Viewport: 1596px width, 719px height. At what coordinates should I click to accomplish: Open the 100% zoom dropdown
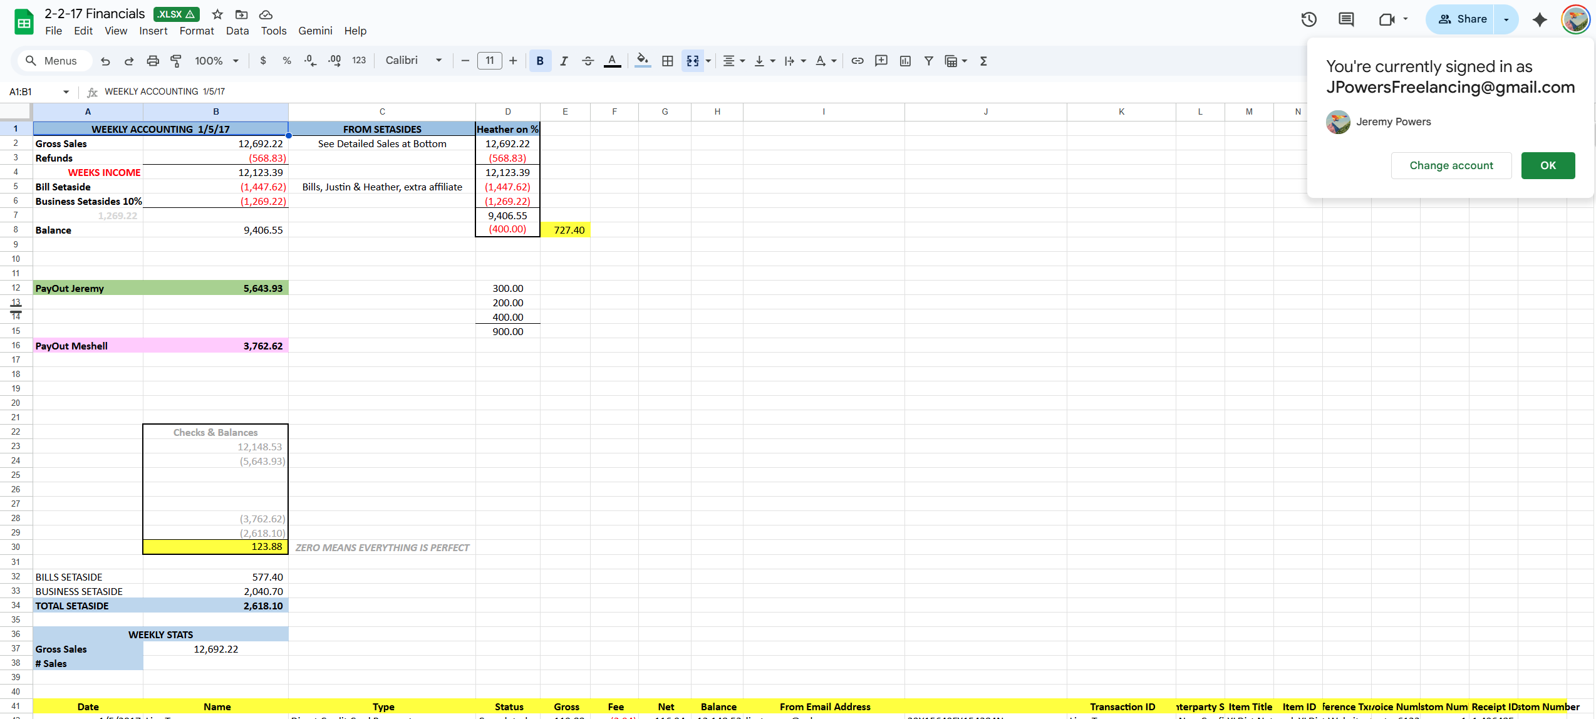point(216,61)
